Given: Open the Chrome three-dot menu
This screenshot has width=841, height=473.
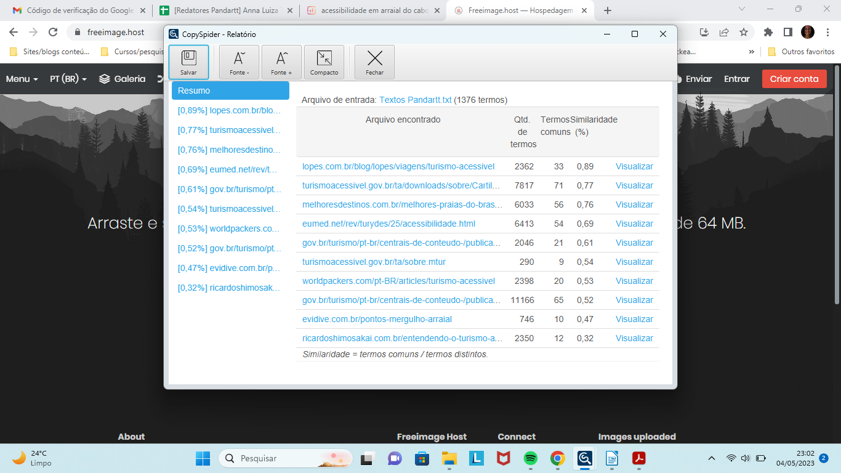Looking at the screenshot, I should (x=827, y=32).
